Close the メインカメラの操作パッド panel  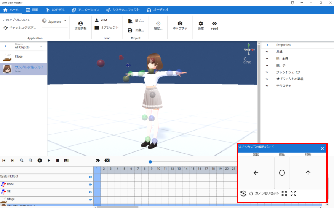point(322,148)
